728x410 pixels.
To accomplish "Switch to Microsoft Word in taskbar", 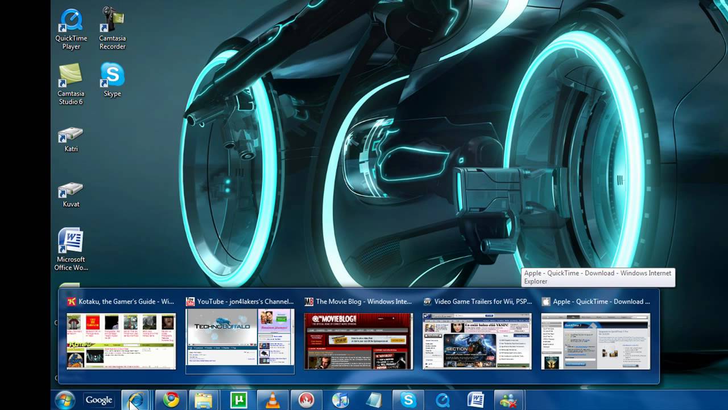I will coord(475,400).
